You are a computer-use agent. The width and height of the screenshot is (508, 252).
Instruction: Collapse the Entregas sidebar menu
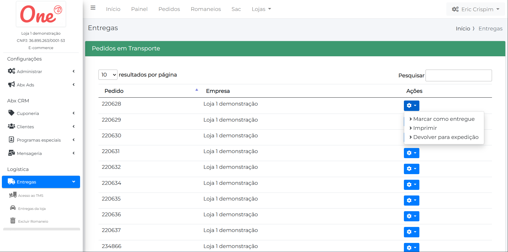pos(41,182)
